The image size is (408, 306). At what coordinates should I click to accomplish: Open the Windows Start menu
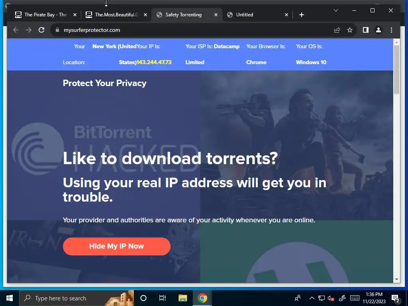10,298
